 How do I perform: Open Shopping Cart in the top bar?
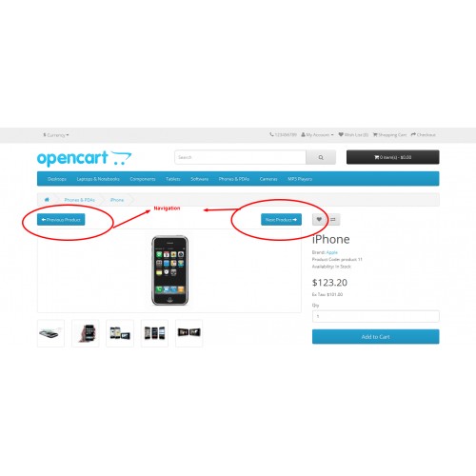(x=389, y=135)
